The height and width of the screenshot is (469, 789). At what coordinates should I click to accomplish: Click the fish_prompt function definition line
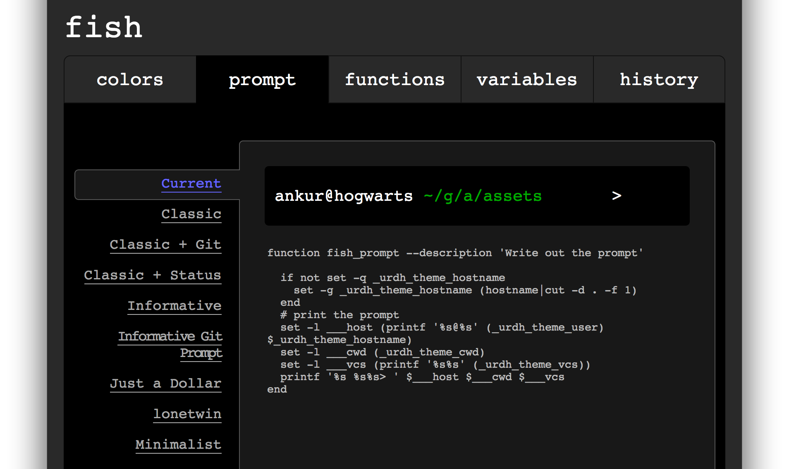click(455, 253)
